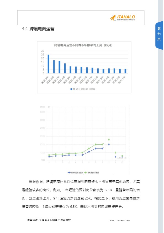Click the footer text 增量科技-为跨境企业招聘工作更高效

coord(49,220)
